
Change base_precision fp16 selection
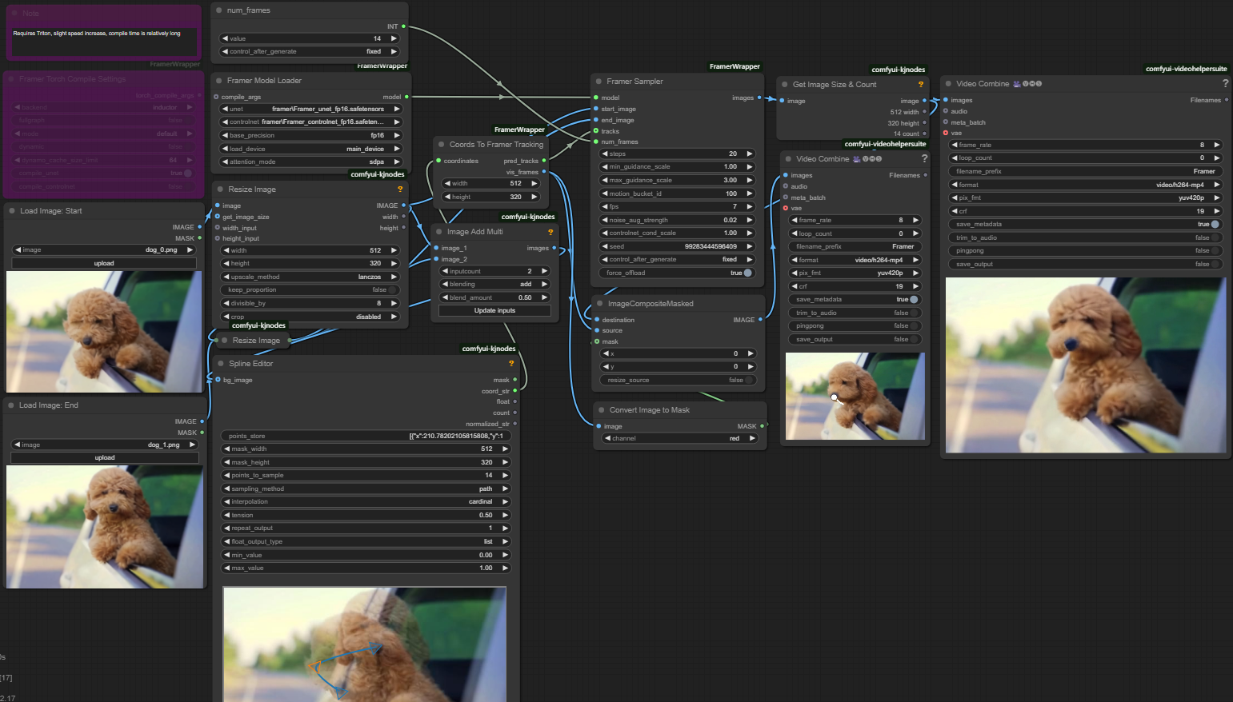click(x=310, y=135)
